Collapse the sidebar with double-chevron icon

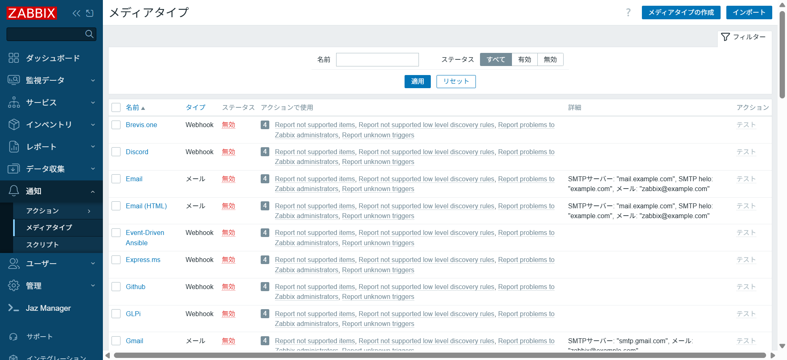coord(76,13)
